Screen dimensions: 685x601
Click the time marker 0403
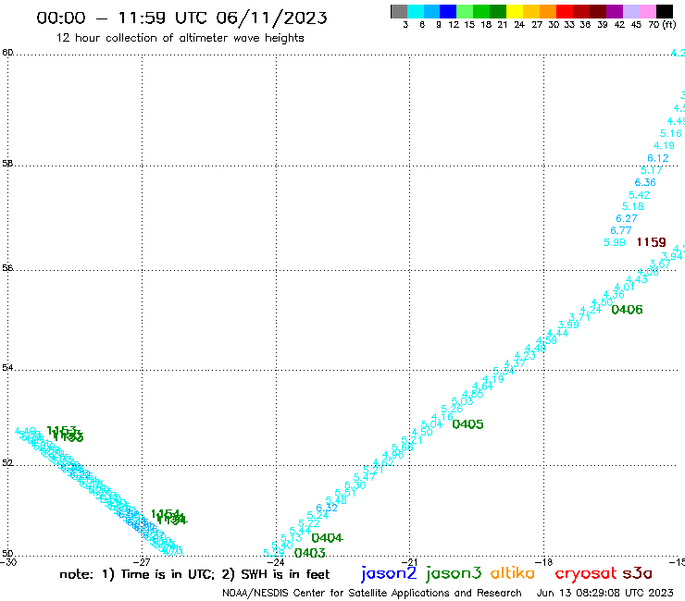pos(309,553)
